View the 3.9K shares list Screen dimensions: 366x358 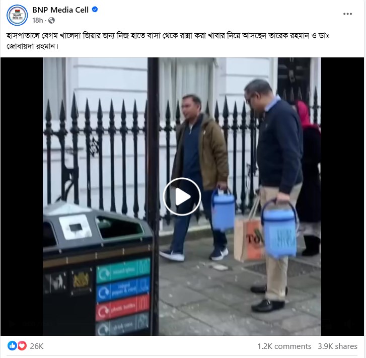point(337,346)
